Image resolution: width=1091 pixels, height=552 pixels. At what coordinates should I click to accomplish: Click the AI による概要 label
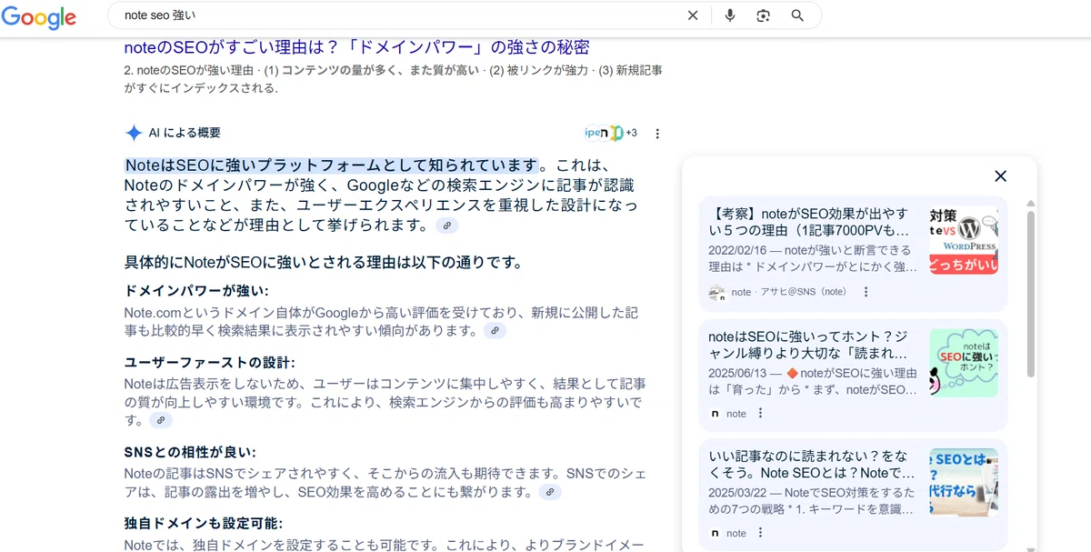point(185,133)
